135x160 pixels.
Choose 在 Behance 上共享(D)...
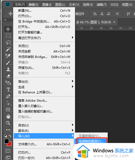click(x=44, y=92)
